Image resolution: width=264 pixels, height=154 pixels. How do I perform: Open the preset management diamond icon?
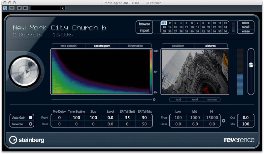pyautogui.click(x=63, y=8)
